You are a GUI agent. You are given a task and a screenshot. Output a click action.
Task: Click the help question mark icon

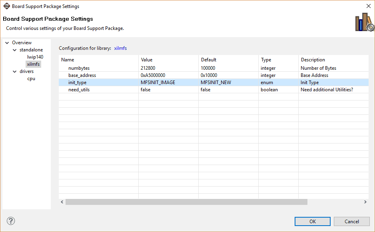(11, 221)
